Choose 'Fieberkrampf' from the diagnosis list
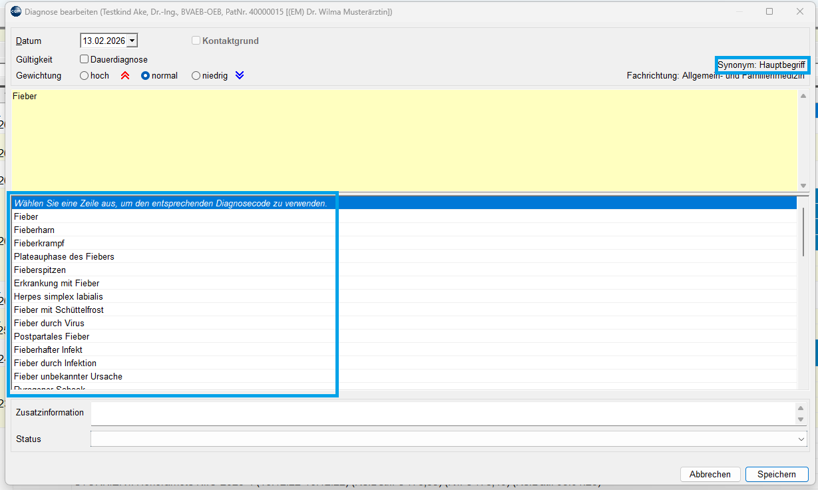Screen dimensions: 818x490 (x=39, y=243)
